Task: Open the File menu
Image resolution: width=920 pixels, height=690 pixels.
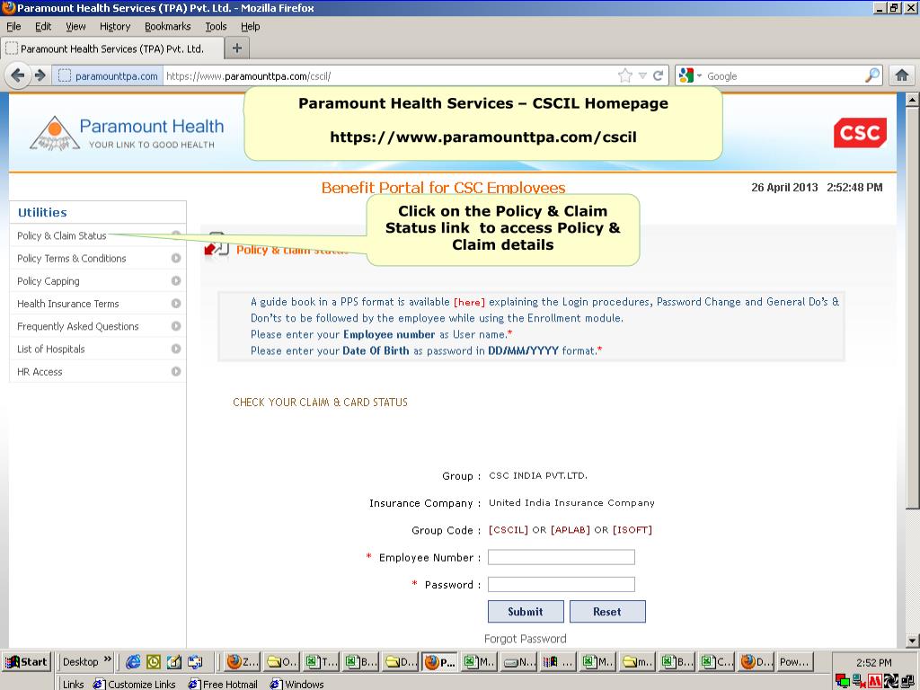Action: 13,26
